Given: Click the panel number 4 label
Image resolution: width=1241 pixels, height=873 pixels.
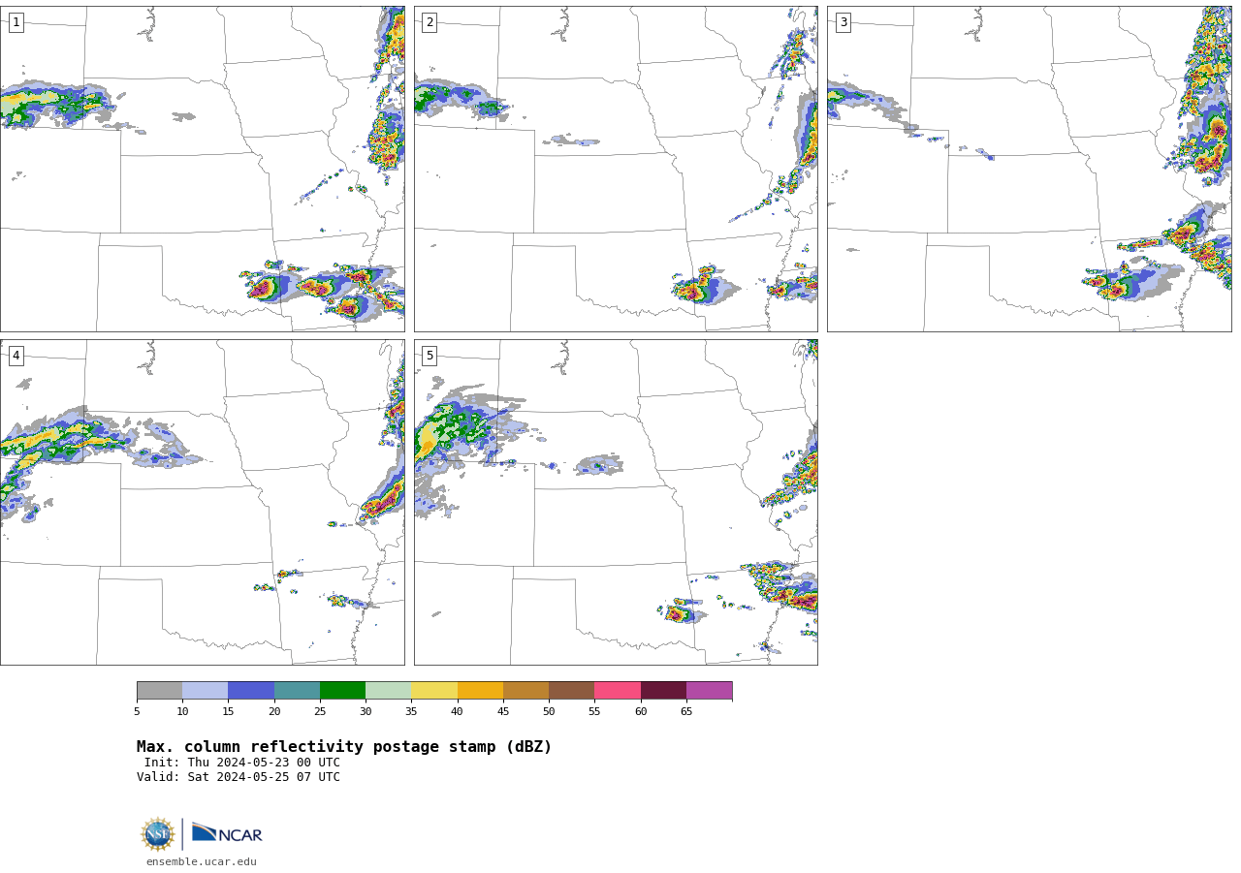Looking at the screenshot, I should [16, 356].
